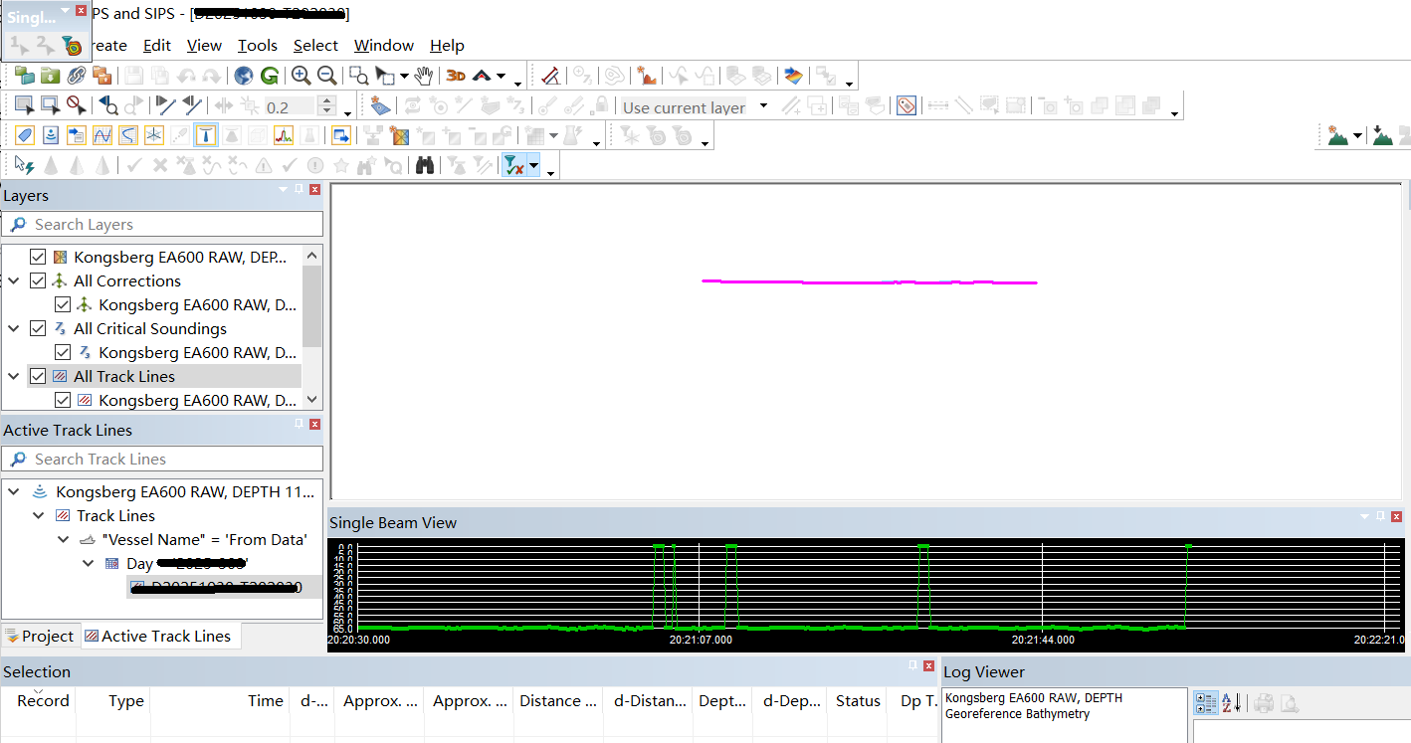This screenshot has height=743, width=1411.
Task: Click the new green terrain with star icon
Action: [1338, 135]
